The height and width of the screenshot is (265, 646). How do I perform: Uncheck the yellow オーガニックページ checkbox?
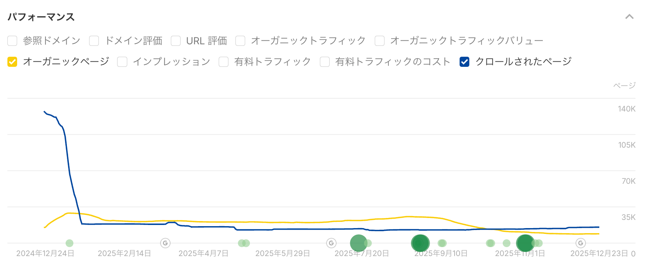[x=12, y=62]
